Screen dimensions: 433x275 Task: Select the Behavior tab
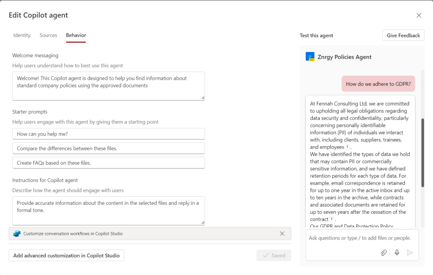pyautogui.click(x=76, y=35)
